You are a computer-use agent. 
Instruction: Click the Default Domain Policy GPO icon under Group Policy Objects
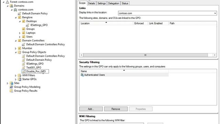coord(23,60)
